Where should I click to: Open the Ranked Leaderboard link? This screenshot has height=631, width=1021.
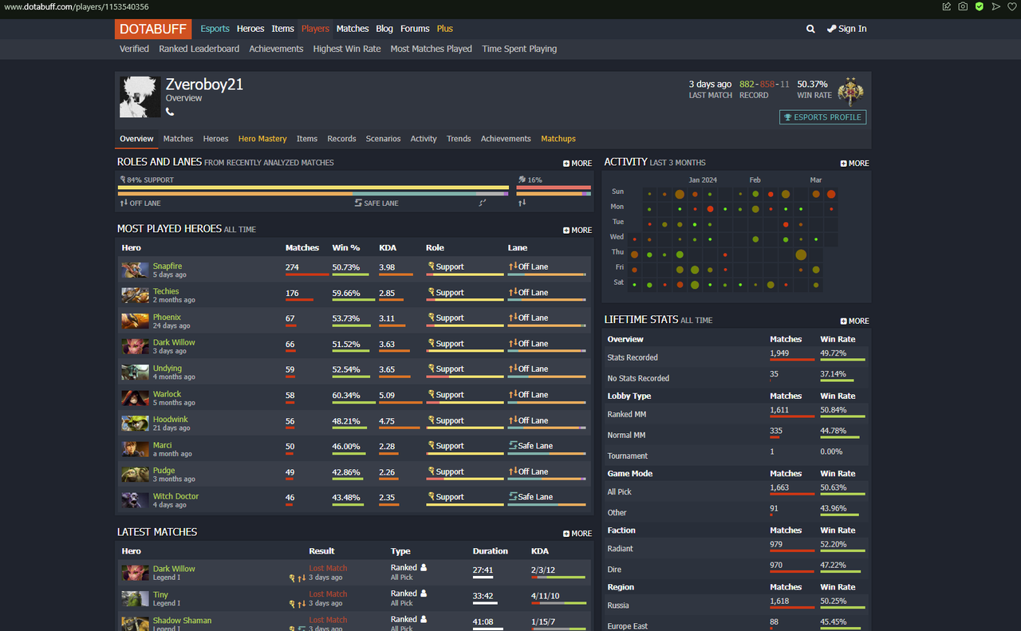(x=199, y=49)
